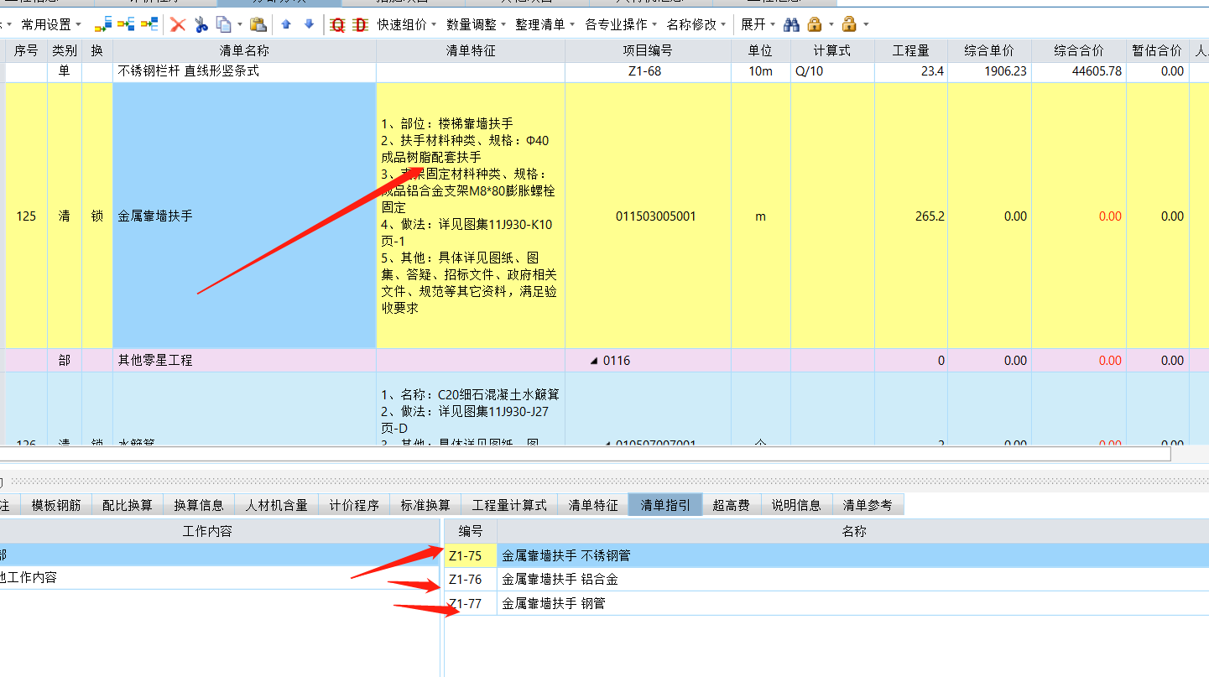Click the paste clipboard icon
The image size is (1209, 677).
coord(259,24)
